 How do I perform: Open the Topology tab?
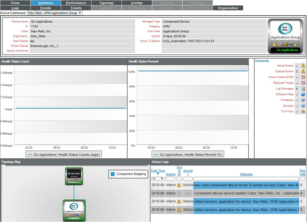(x=106, y=3)
